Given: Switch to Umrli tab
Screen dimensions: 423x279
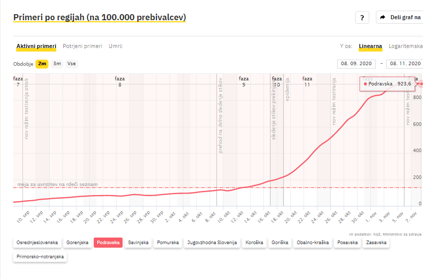Looking at the screenshot, I should click(x=116, y=46).
